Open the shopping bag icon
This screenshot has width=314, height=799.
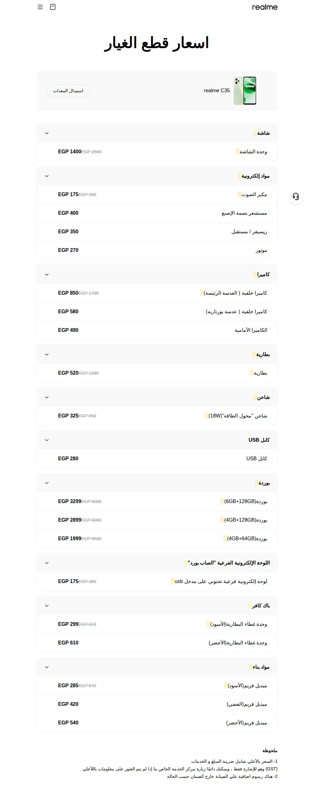tap(53, 7)
